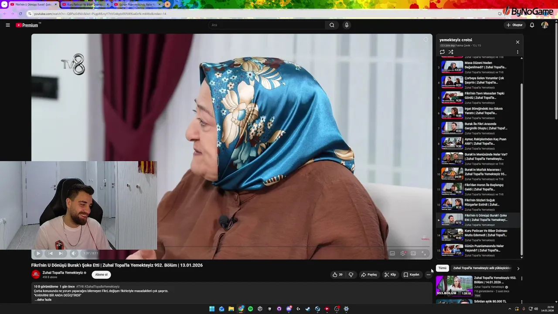Switch to Fikri'nin U Dönüşü browser tab
Viewport: 558px width, 314px height.
[33, 4]
